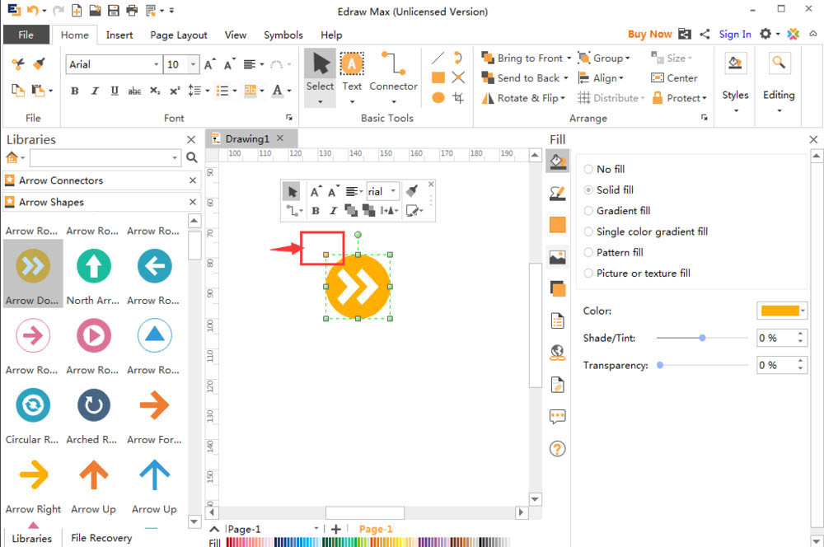Open the Line panel icon in right sidebar
The width and height of the screenshot is (824, 547).
pos(557,194)
